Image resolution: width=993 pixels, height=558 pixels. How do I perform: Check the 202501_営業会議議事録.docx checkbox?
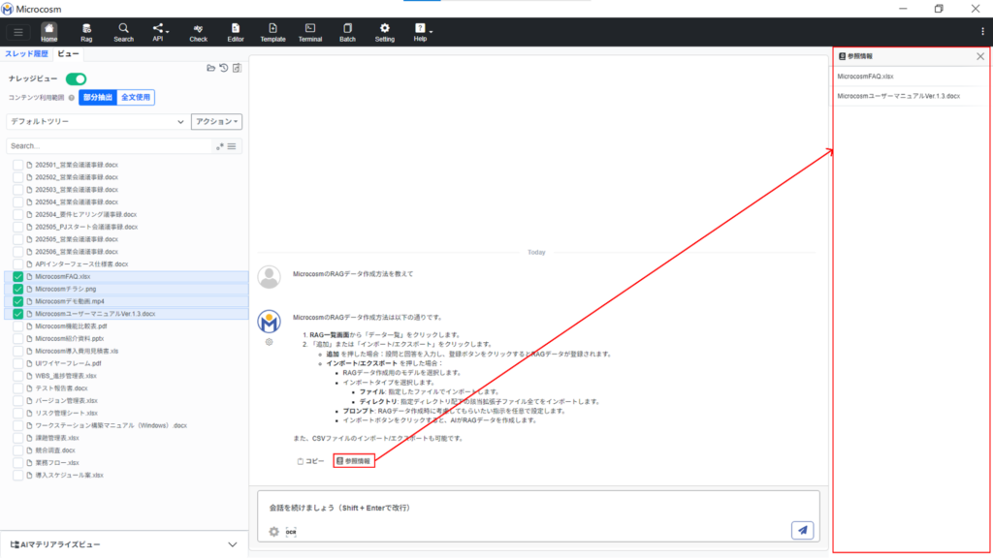[x=17, y=165]
